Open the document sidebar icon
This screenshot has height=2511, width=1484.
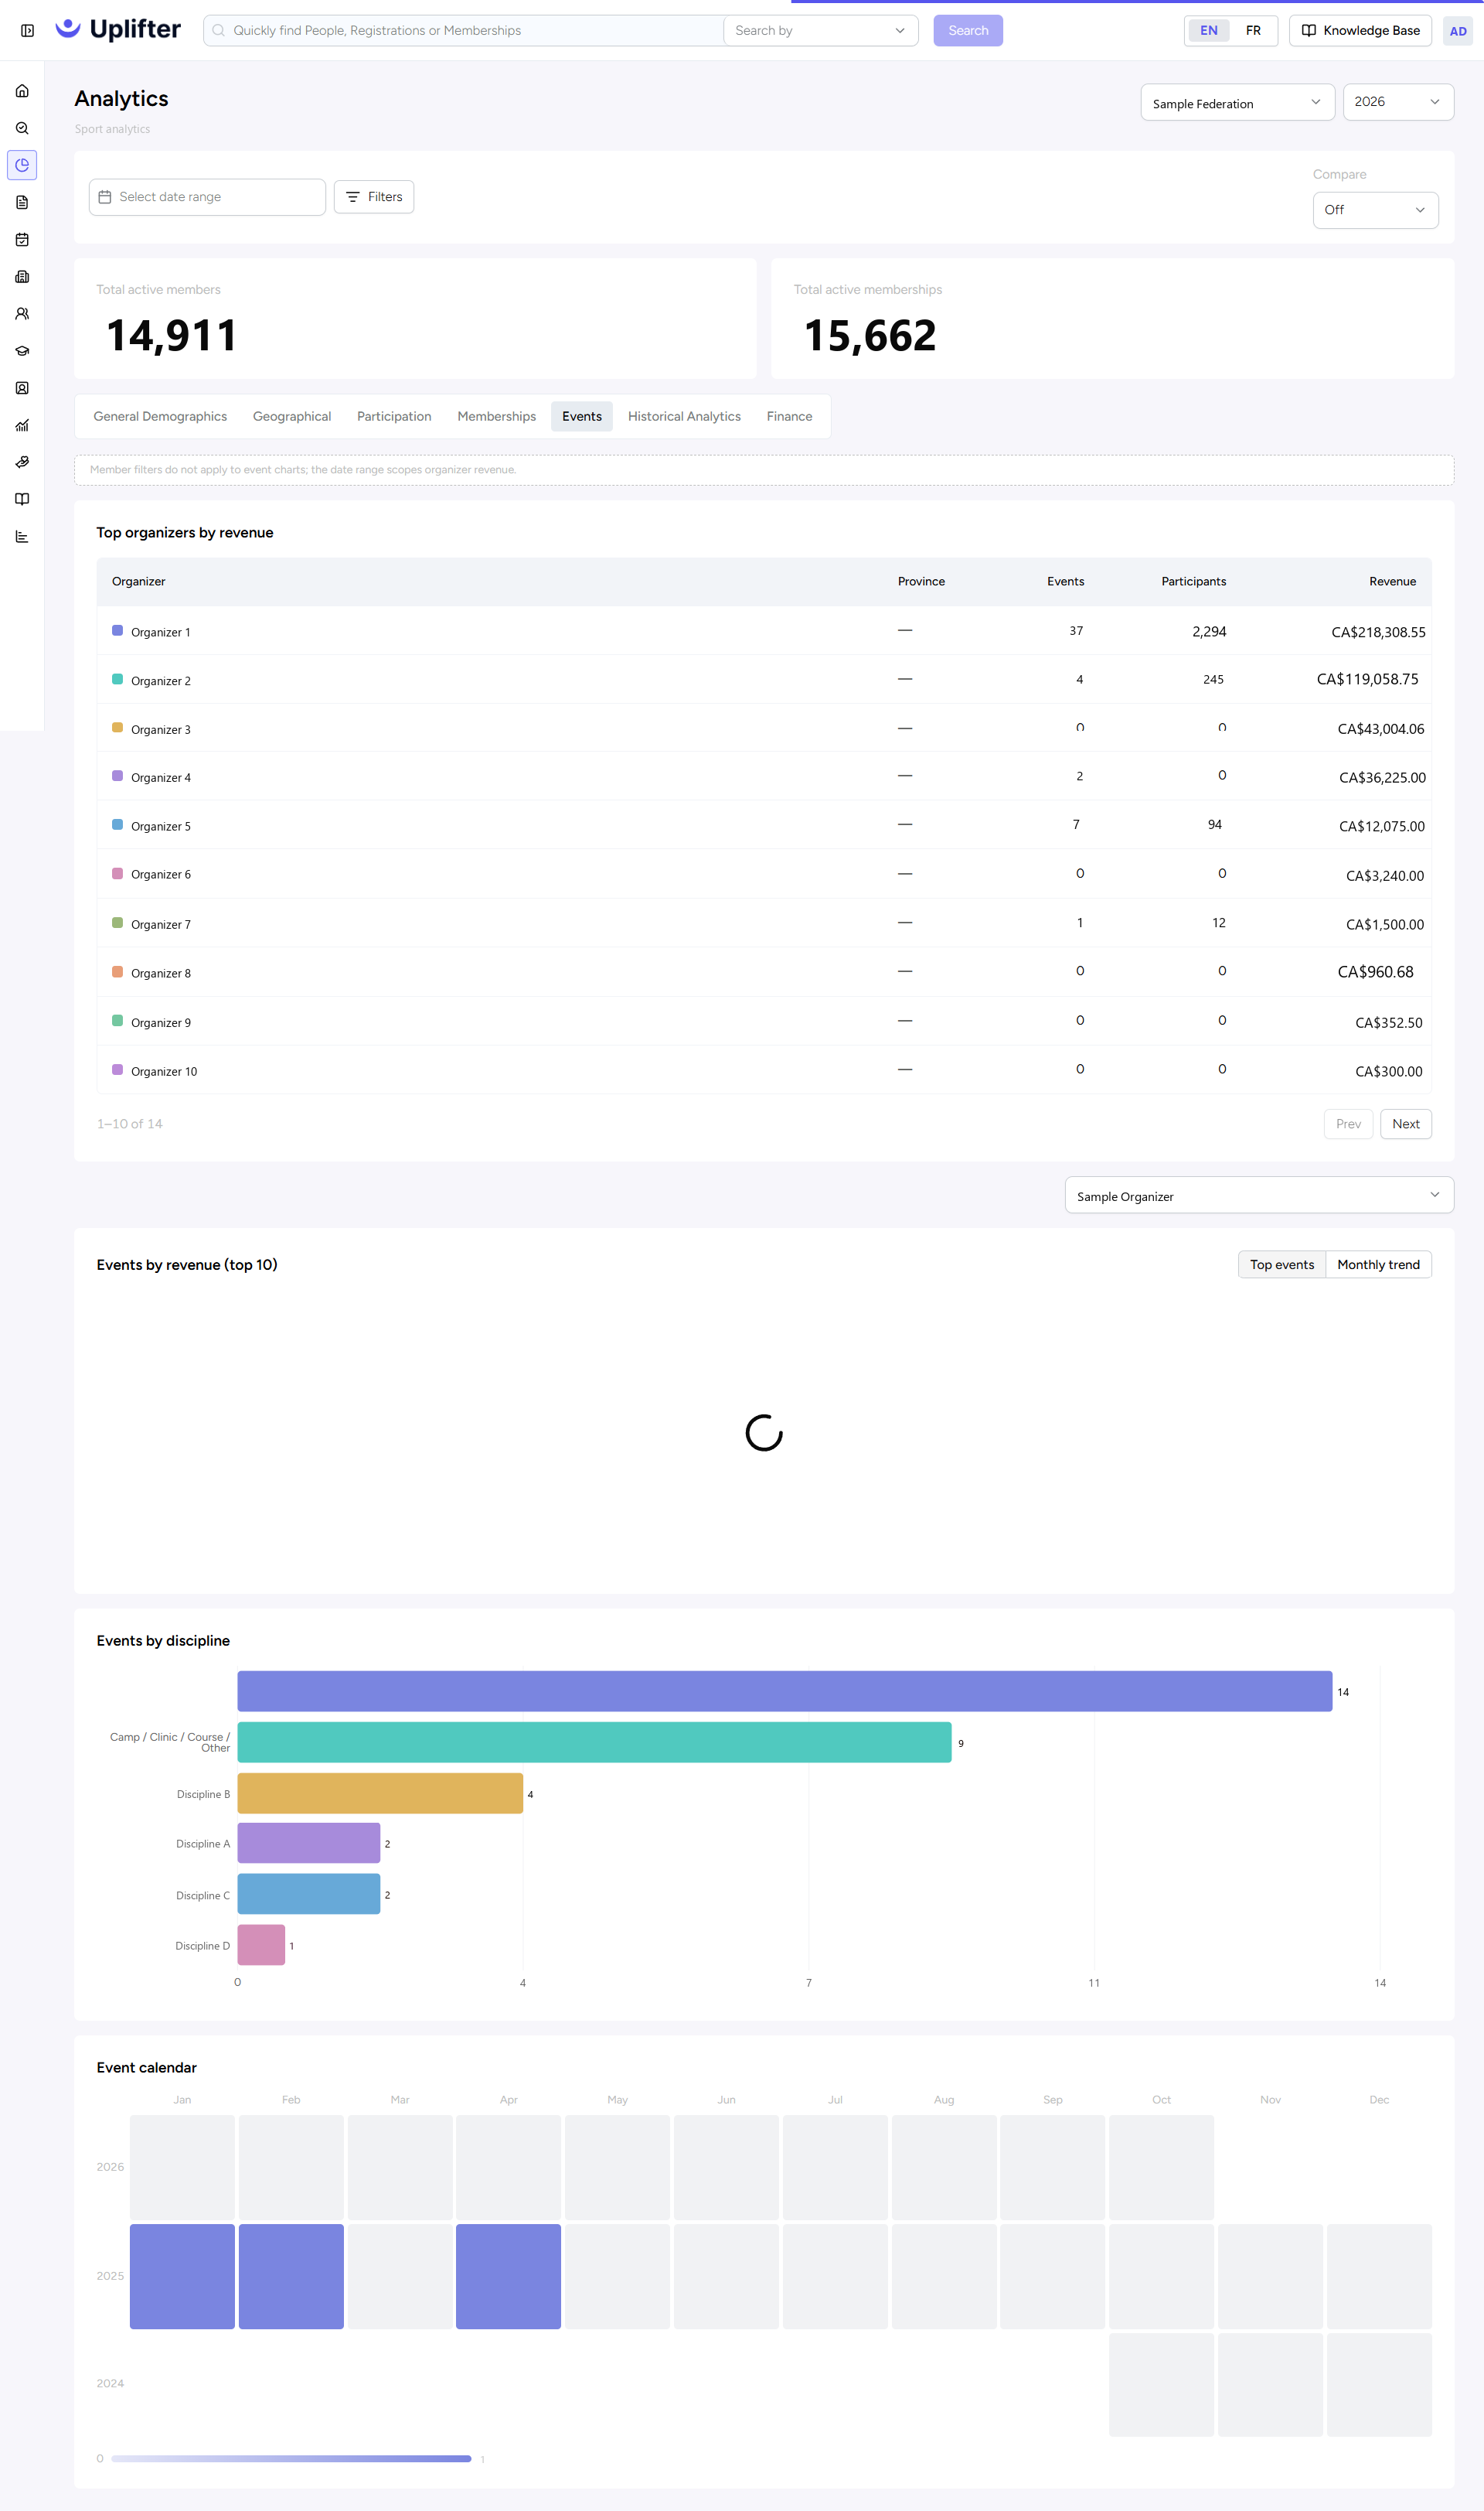click(x=22, y=202)
